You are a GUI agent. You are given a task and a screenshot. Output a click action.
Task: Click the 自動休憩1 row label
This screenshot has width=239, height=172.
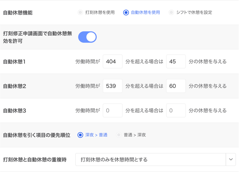tap(14, 62)
